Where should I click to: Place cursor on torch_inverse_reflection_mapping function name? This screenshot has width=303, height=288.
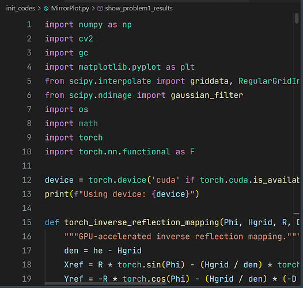[x=142, y=222]
